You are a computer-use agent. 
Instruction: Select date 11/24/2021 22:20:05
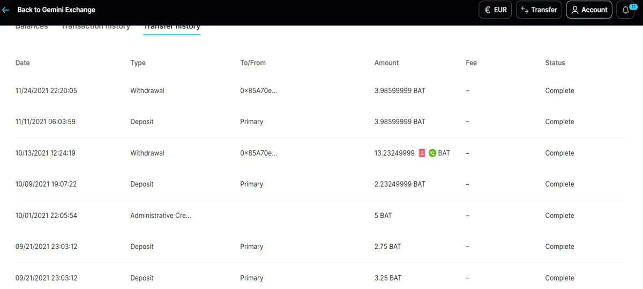pyautogui.click(x=46, y=90)
